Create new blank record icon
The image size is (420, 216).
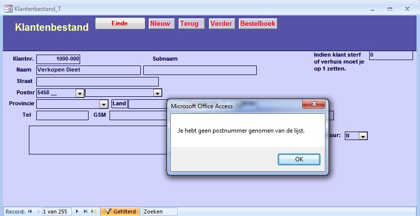tap(93, 212)
